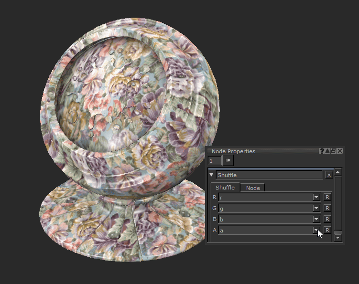Screen dimensions: 359x284
Task: Open the R channel dropdown
Action: [x=316, y=197]
